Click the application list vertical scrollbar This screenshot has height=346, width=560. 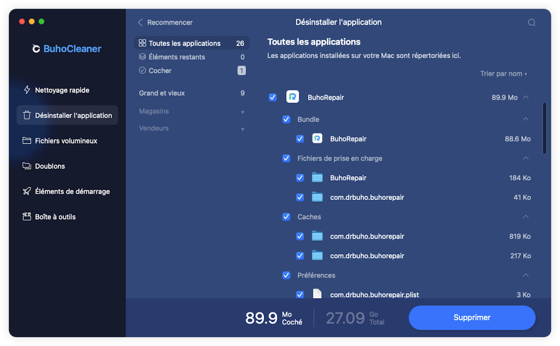coord(544,128)
